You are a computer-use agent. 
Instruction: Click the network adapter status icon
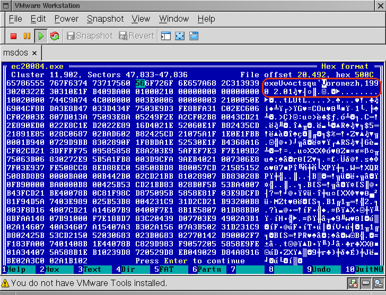click(x=353, y=283)
